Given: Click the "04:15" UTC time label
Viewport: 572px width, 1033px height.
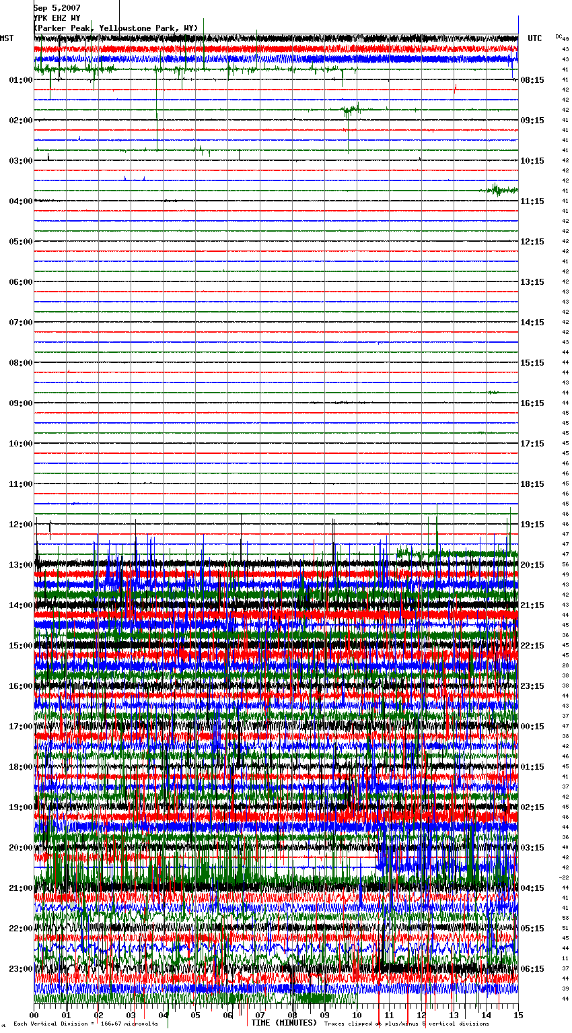Looking at the screenshot, I should coord(532,888).
